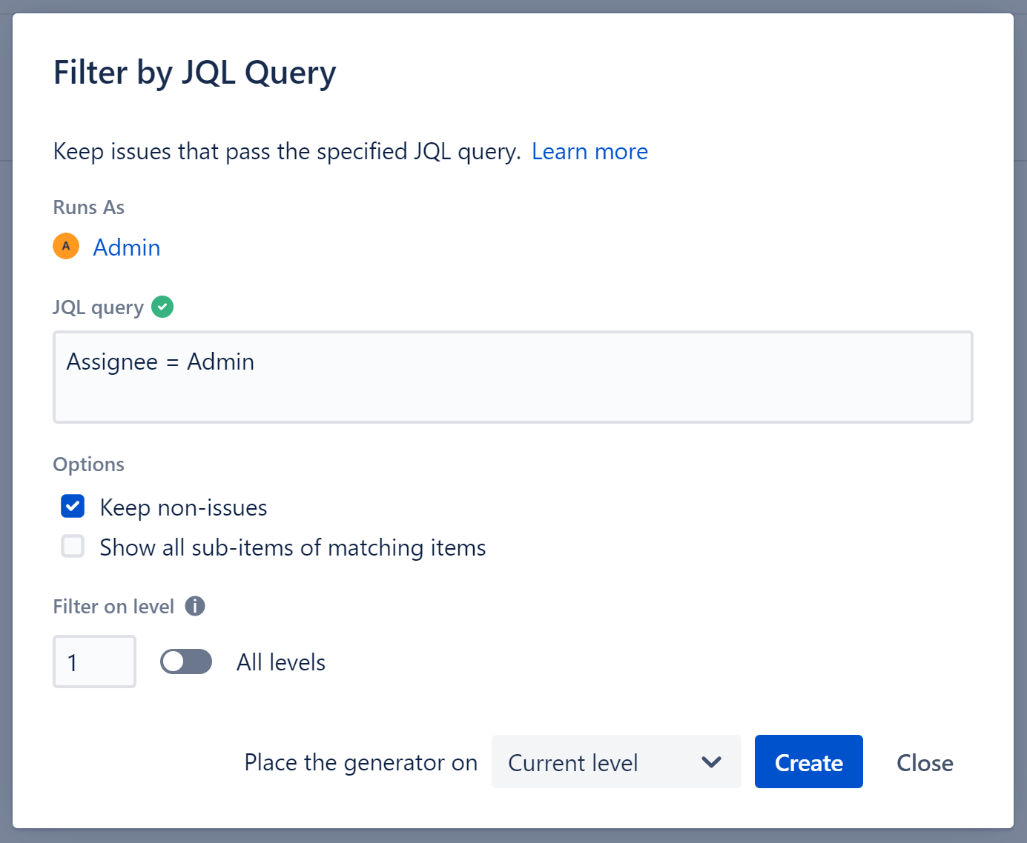This screenshot has width=1027, height=843.
Task: Open the Place the generator on dropdown
Action: [615, 762]
